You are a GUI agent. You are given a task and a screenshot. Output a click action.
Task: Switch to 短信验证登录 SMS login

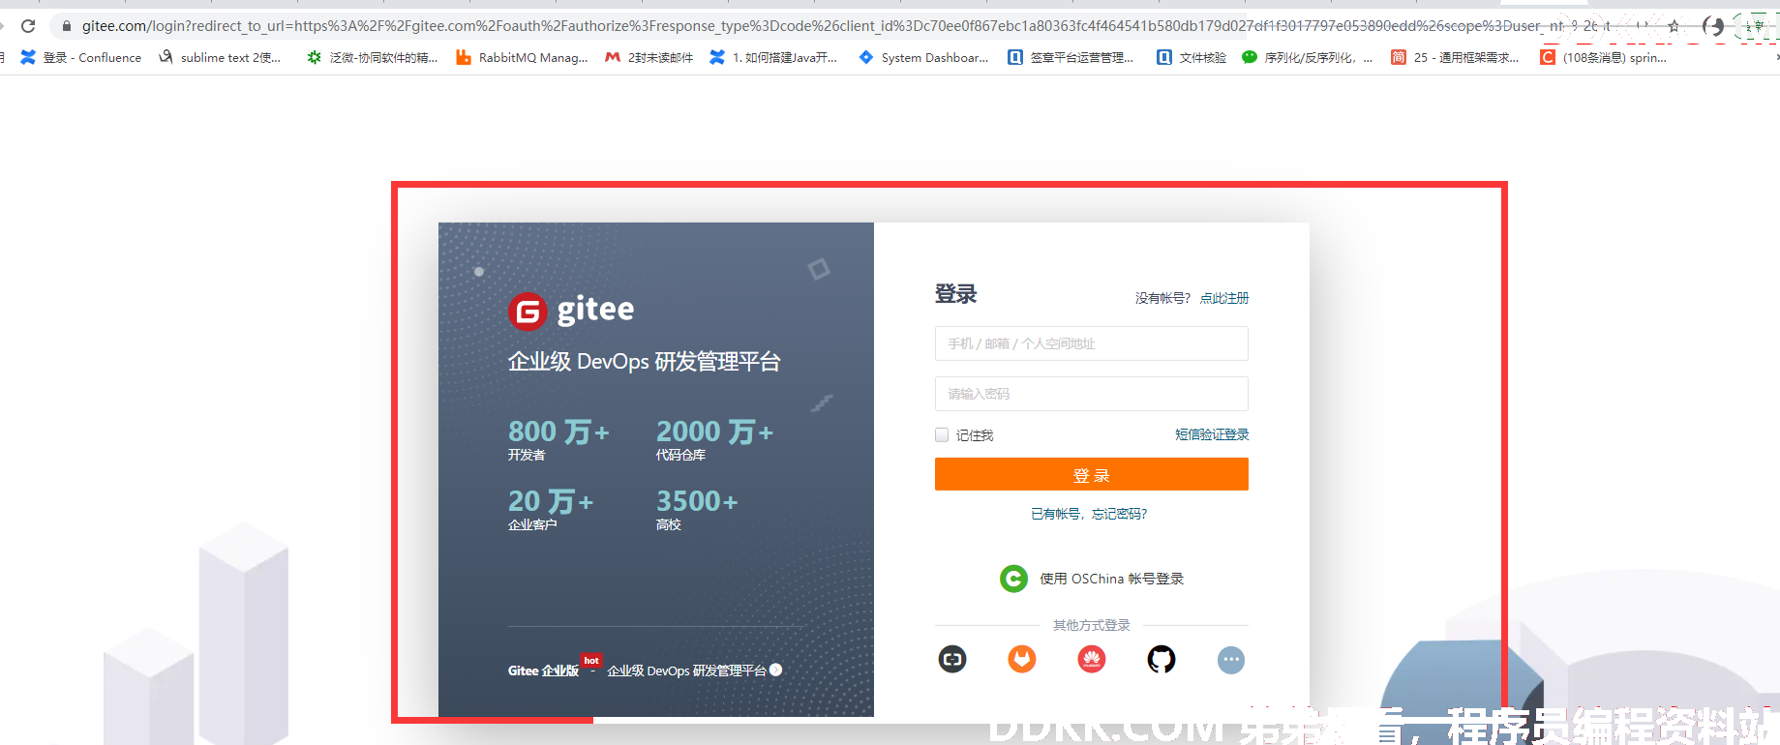click(x=1212, y=434)
